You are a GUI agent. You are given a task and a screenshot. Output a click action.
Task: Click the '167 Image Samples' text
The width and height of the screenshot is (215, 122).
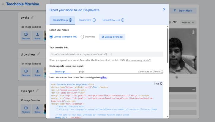[x=31, y=64]
